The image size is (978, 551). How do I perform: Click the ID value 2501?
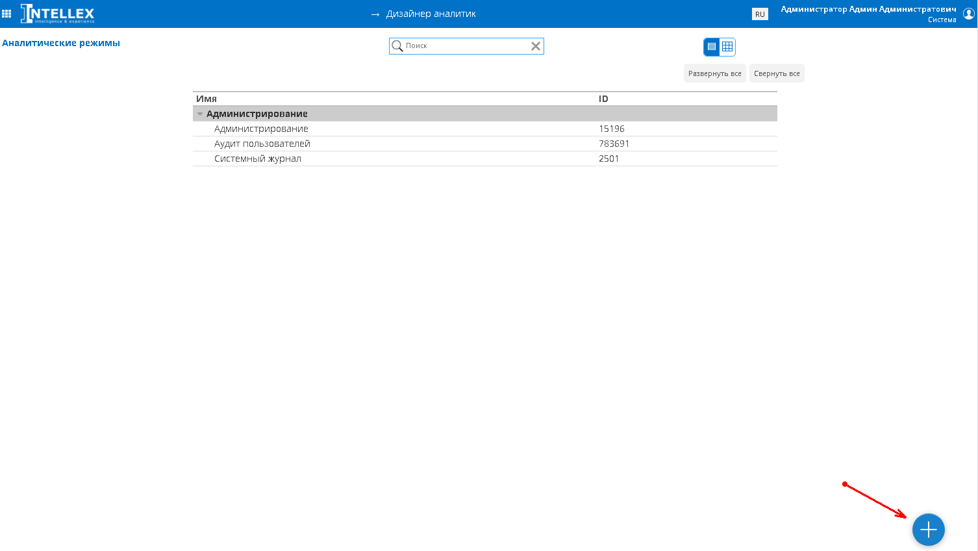[x=609, y=159]
